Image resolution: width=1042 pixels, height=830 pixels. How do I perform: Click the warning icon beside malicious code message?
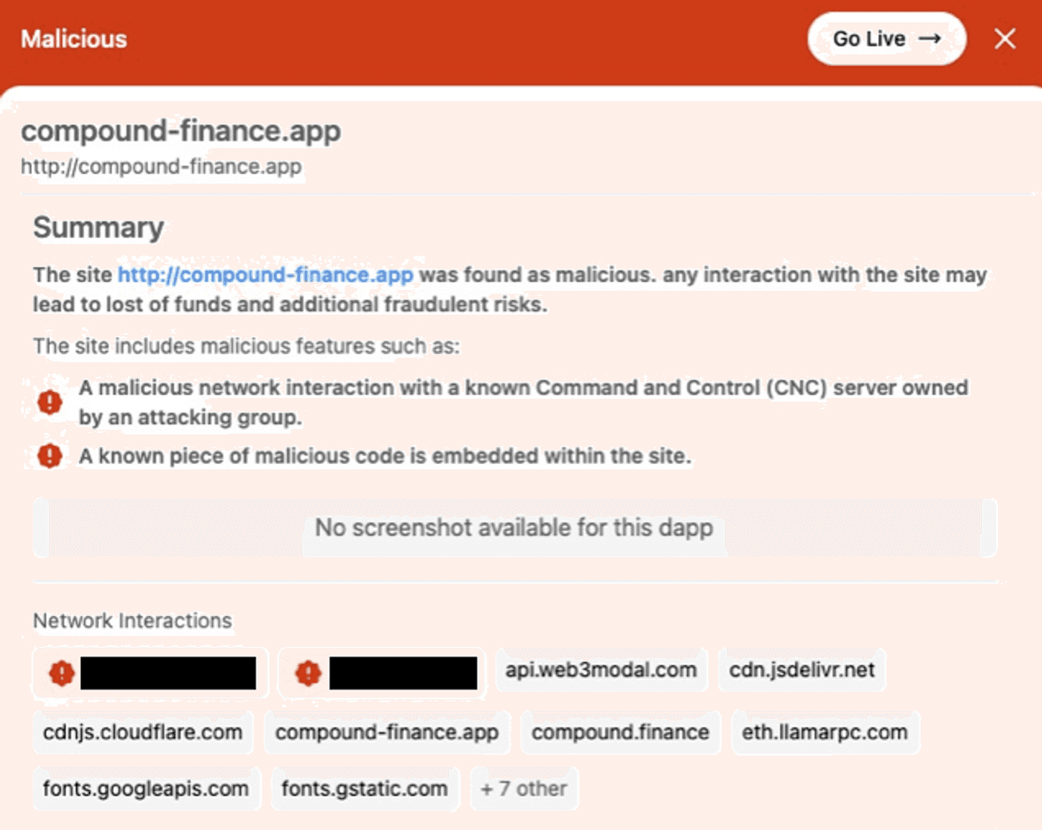point(50,455)
